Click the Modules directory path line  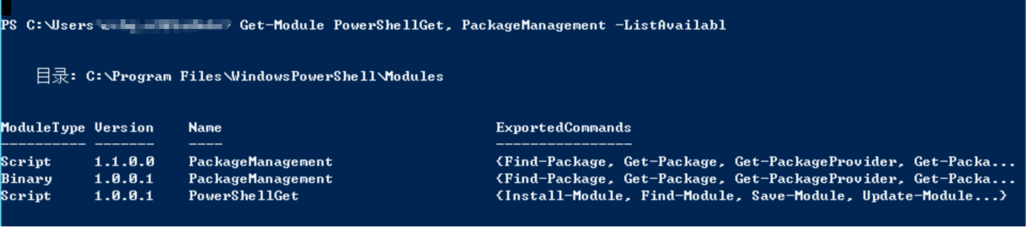[240, 76]
